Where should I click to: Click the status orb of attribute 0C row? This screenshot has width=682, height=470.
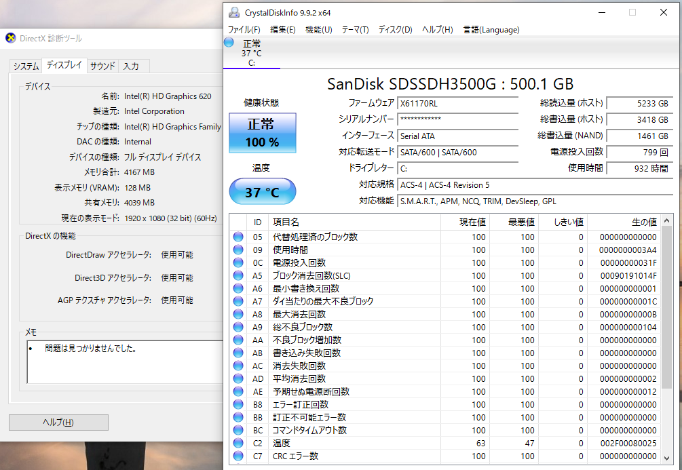coord(238,262)
